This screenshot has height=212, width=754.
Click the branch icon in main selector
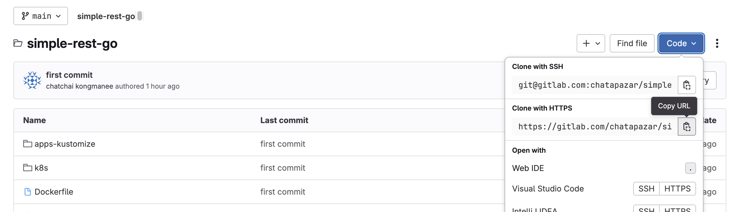(25, 16)
